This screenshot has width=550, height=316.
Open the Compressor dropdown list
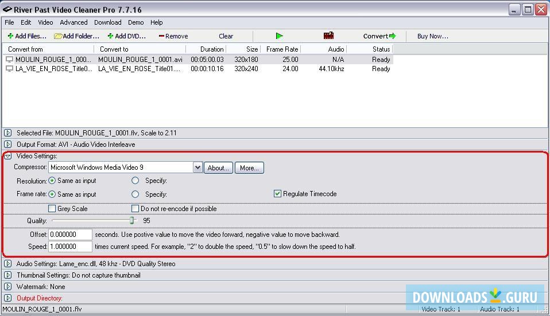(197, 167)
